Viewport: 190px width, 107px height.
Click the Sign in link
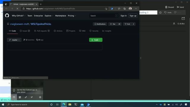[x=123, y=16]
